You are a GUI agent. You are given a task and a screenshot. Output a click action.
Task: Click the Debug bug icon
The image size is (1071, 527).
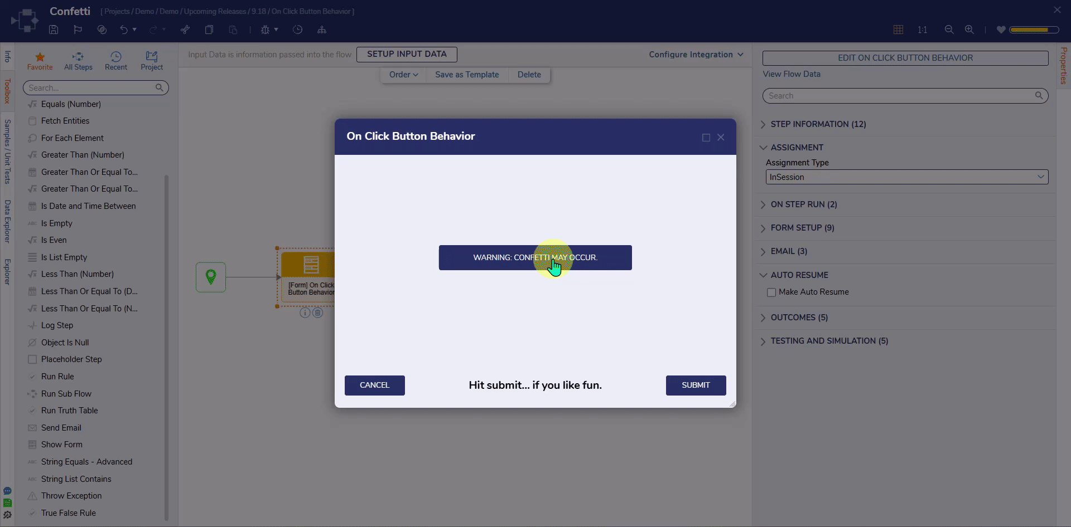tap(265, 30)
